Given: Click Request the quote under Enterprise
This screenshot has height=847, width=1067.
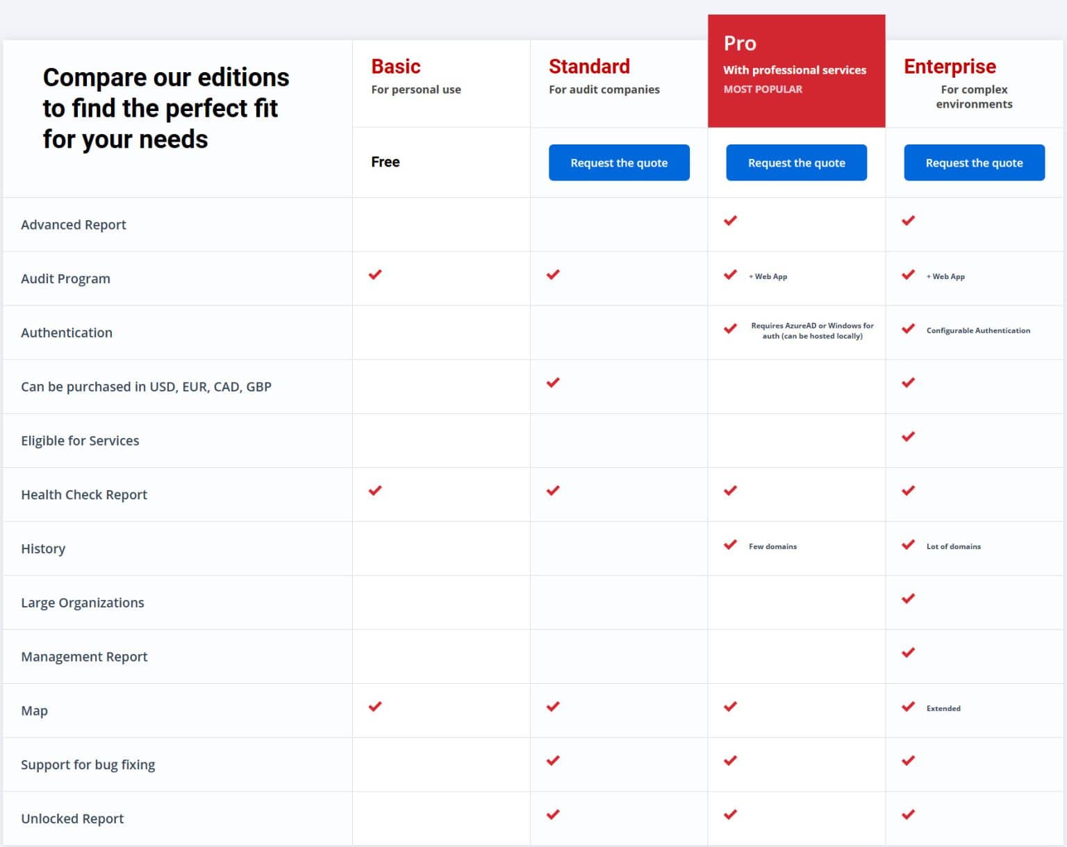Looking at the screenshot, I should (974, 162).
